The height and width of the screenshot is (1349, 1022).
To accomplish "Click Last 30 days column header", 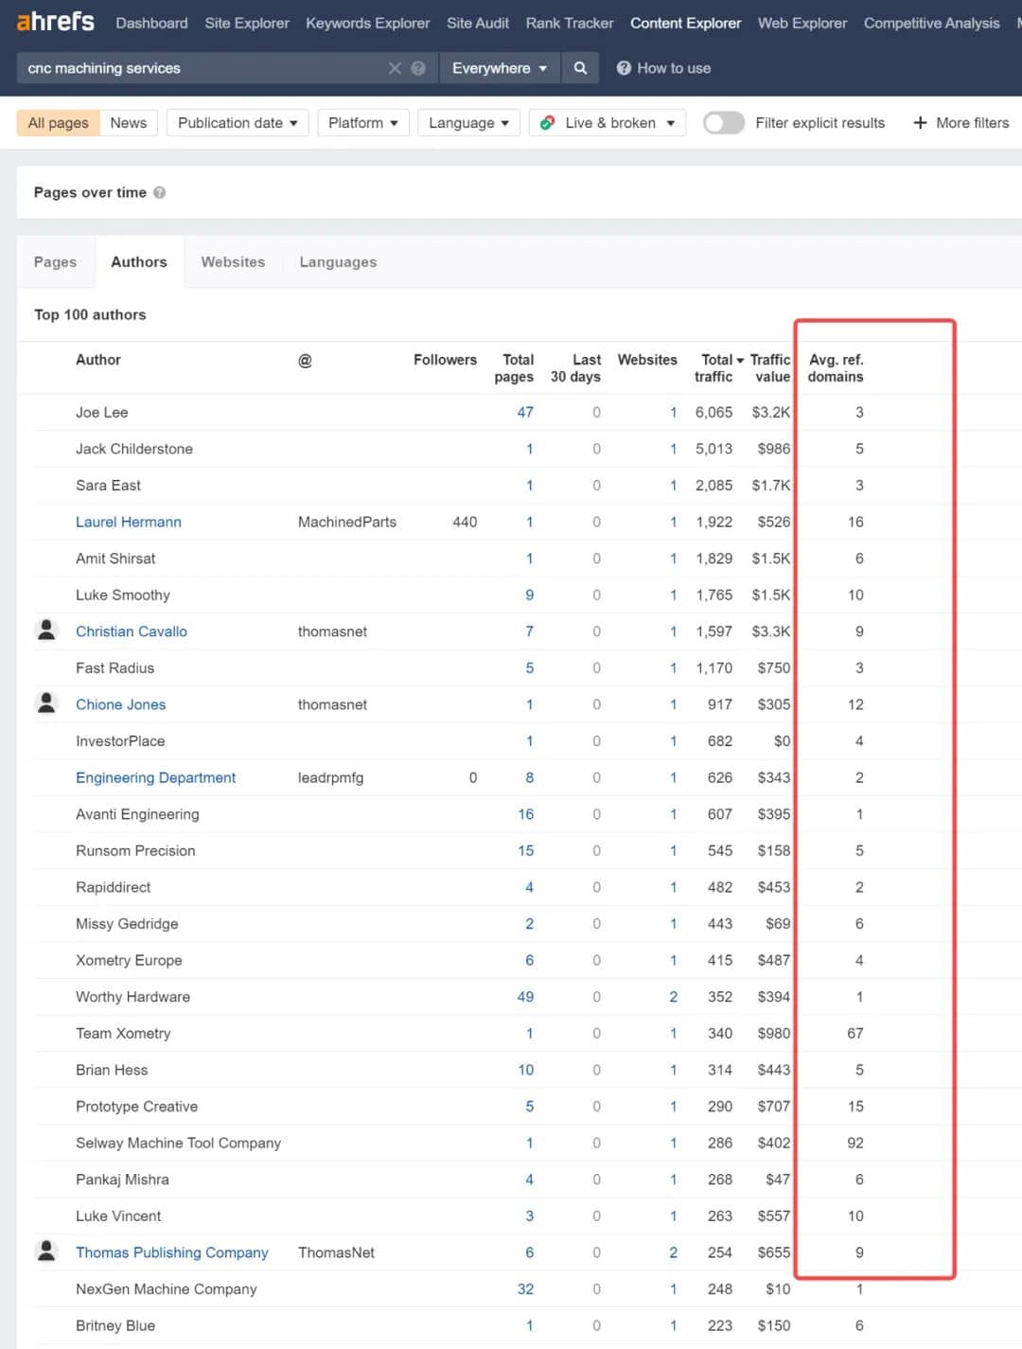I will tap(575, 367).
